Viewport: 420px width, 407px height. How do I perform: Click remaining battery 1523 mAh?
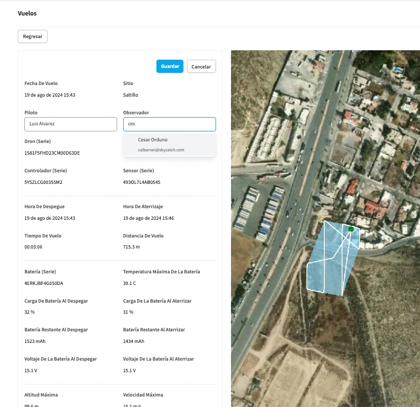tap(35, 341)
